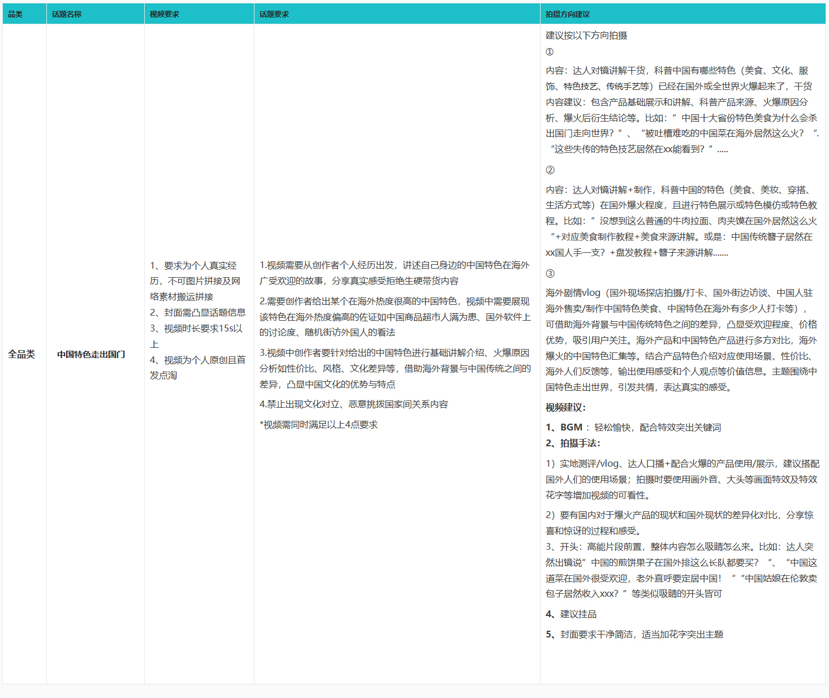Select the 中国特色走出国门 topic name
Screen dimensions: 829x698
click(91, 354)
